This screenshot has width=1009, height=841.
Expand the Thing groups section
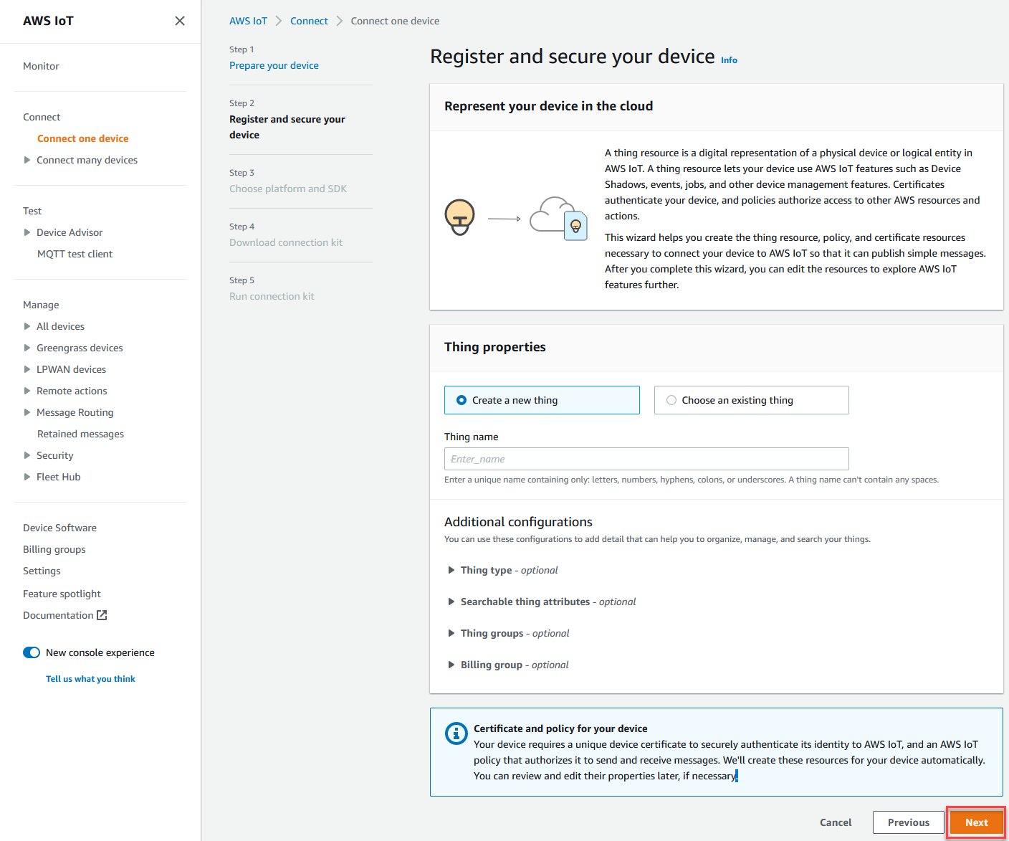tap(451, 633)
